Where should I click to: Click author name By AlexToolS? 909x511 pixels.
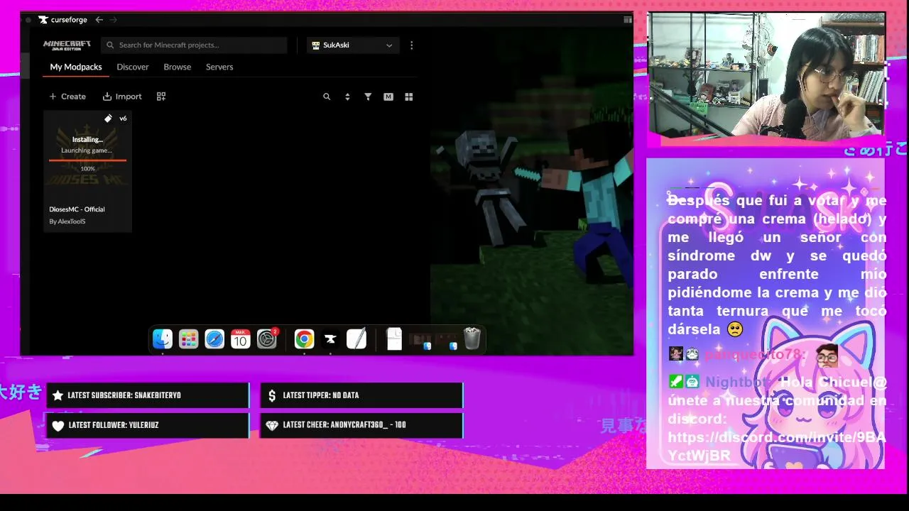(x=67, y=221)
